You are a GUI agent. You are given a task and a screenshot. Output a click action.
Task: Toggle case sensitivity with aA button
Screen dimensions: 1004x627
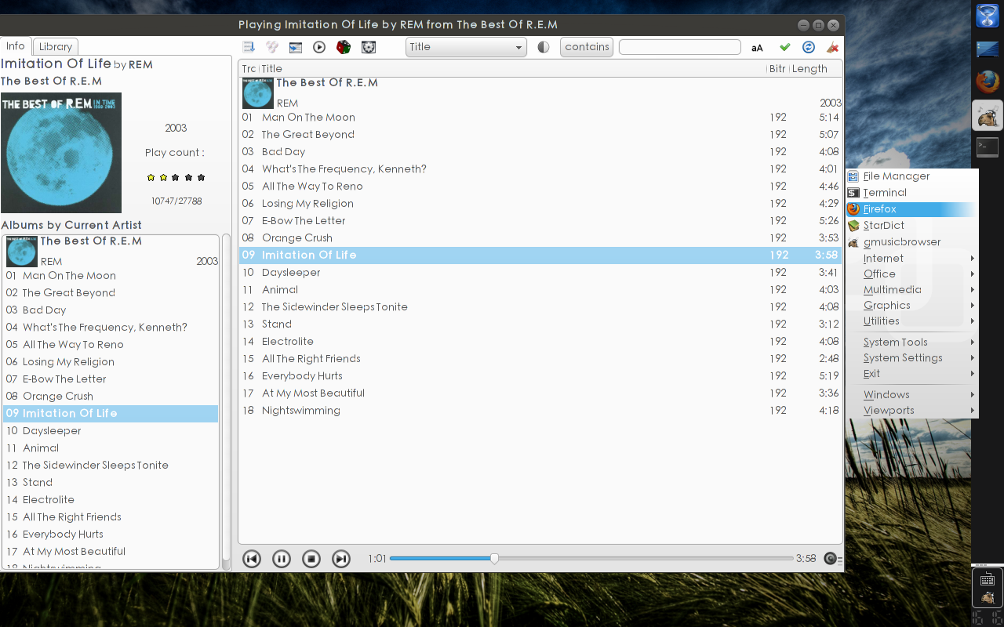[757, 48]
